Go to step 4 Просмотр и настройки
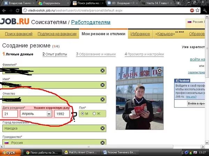209x156 pixels. [144, 54]
